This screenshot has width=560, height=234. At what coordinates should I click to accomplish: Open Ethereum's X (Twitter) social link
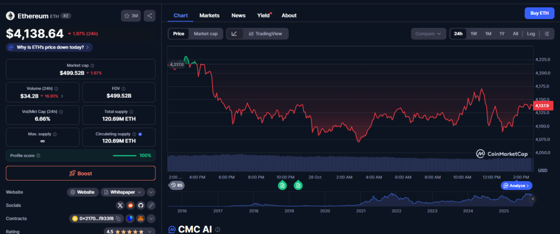(x=120, y=205)
